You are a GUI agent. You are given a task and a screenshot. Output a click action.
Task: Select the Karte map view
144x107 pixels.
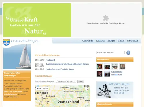coord(39,89)
